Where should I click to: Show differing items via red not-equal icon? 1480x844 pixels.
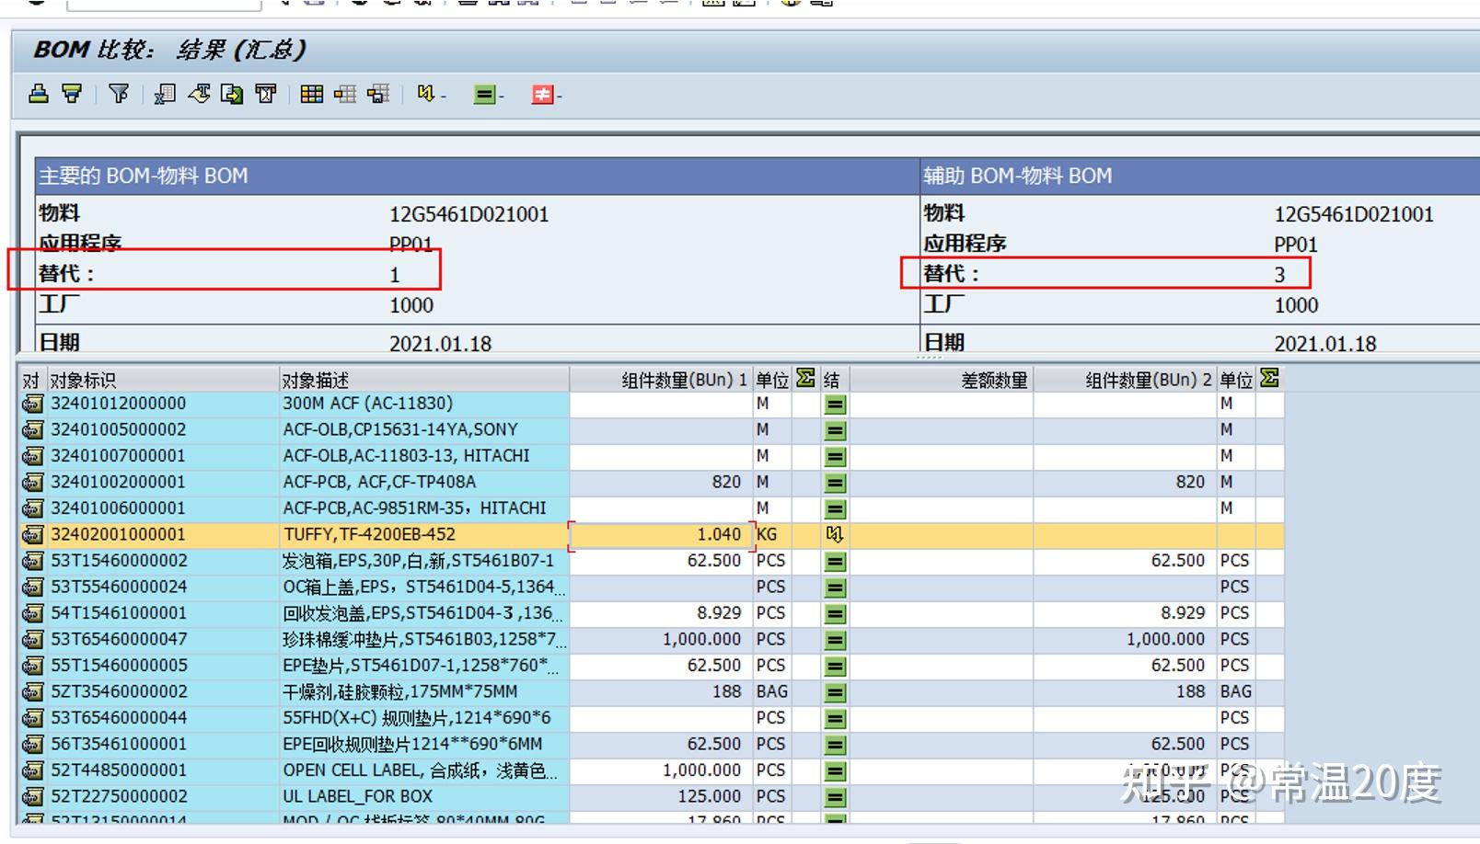[541, 95]
